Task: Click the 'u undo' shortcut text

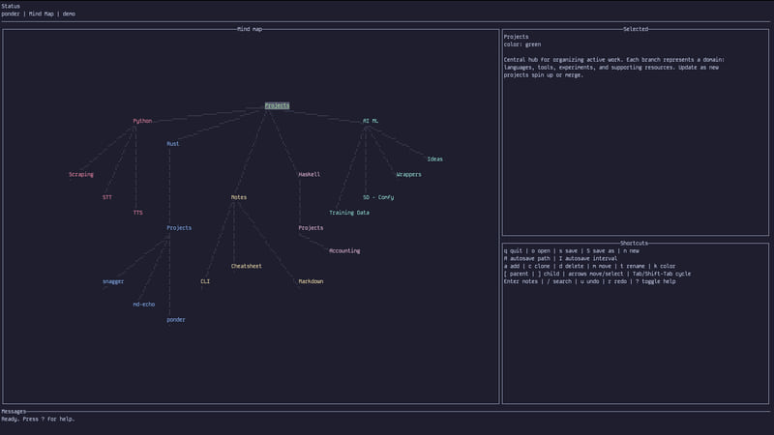Action: pos(589,281)
